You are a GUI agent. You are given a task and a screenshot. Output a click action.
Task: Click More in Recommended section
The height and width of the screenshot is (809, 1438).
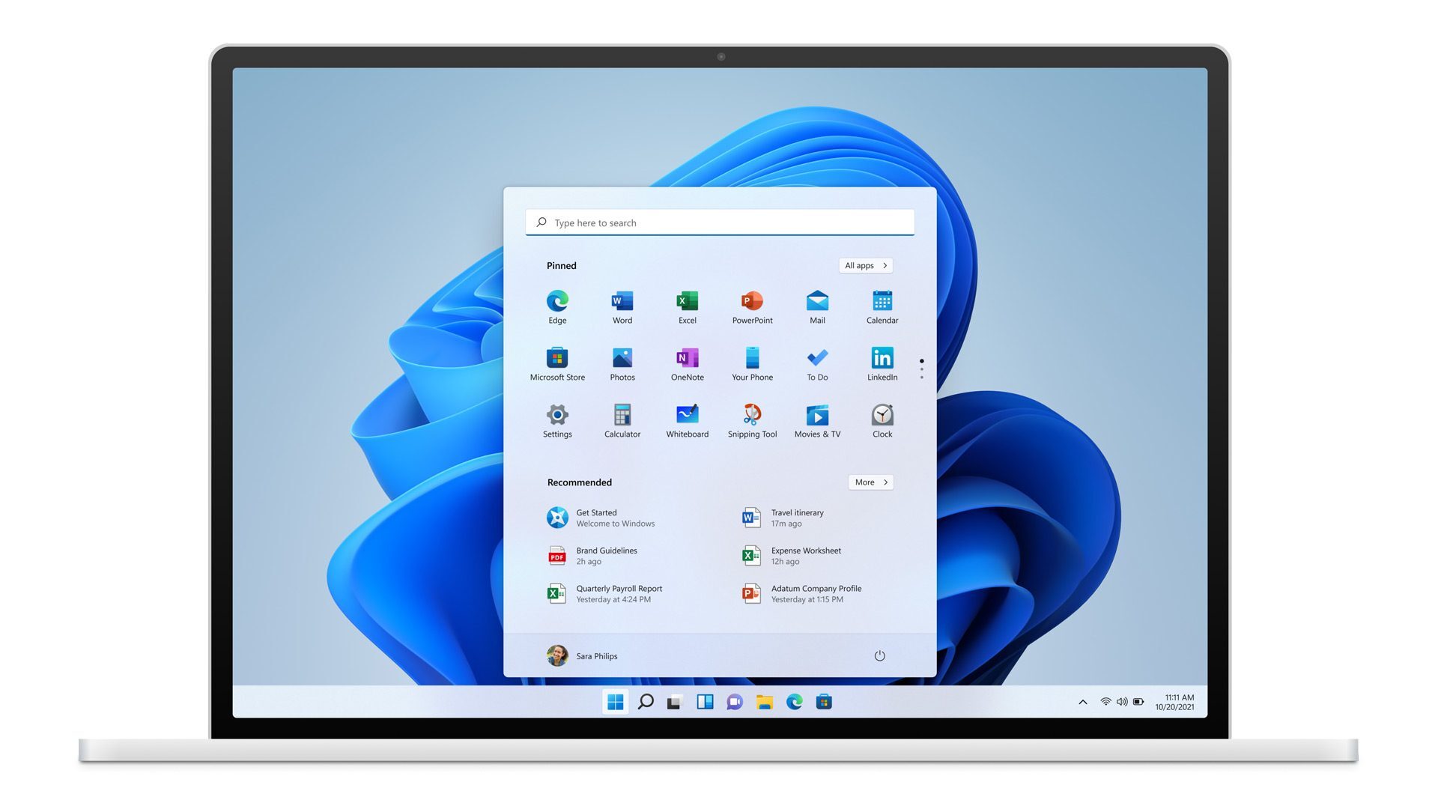point(870,482)
